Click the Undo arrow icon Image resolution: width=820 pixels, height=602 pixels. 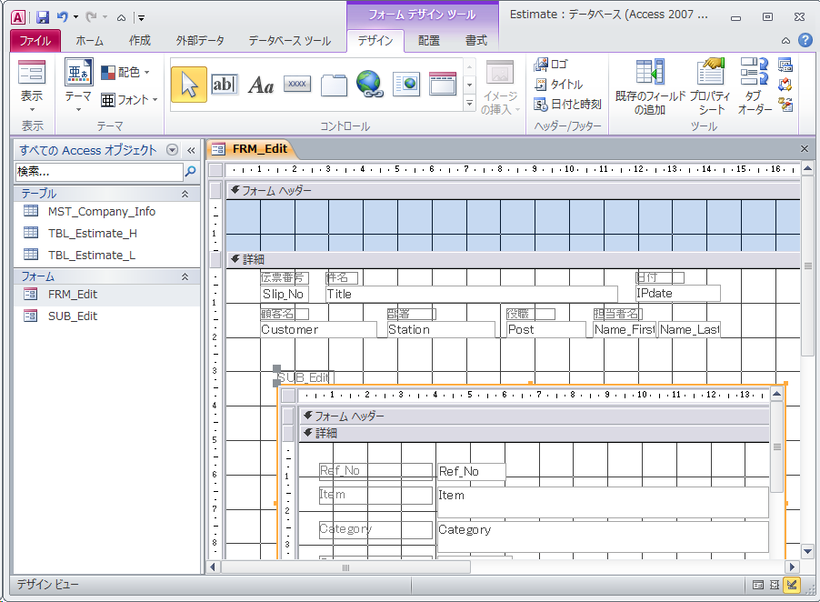62,17
